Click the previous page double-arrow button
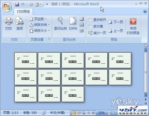This screenshot has height=116, width=149. (146, 99)
